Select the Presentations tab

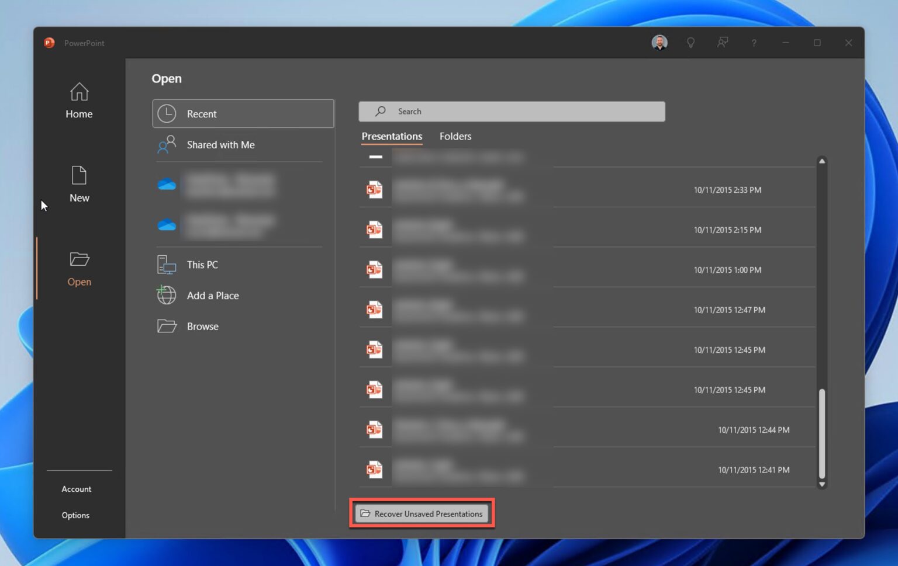point(391,136)
